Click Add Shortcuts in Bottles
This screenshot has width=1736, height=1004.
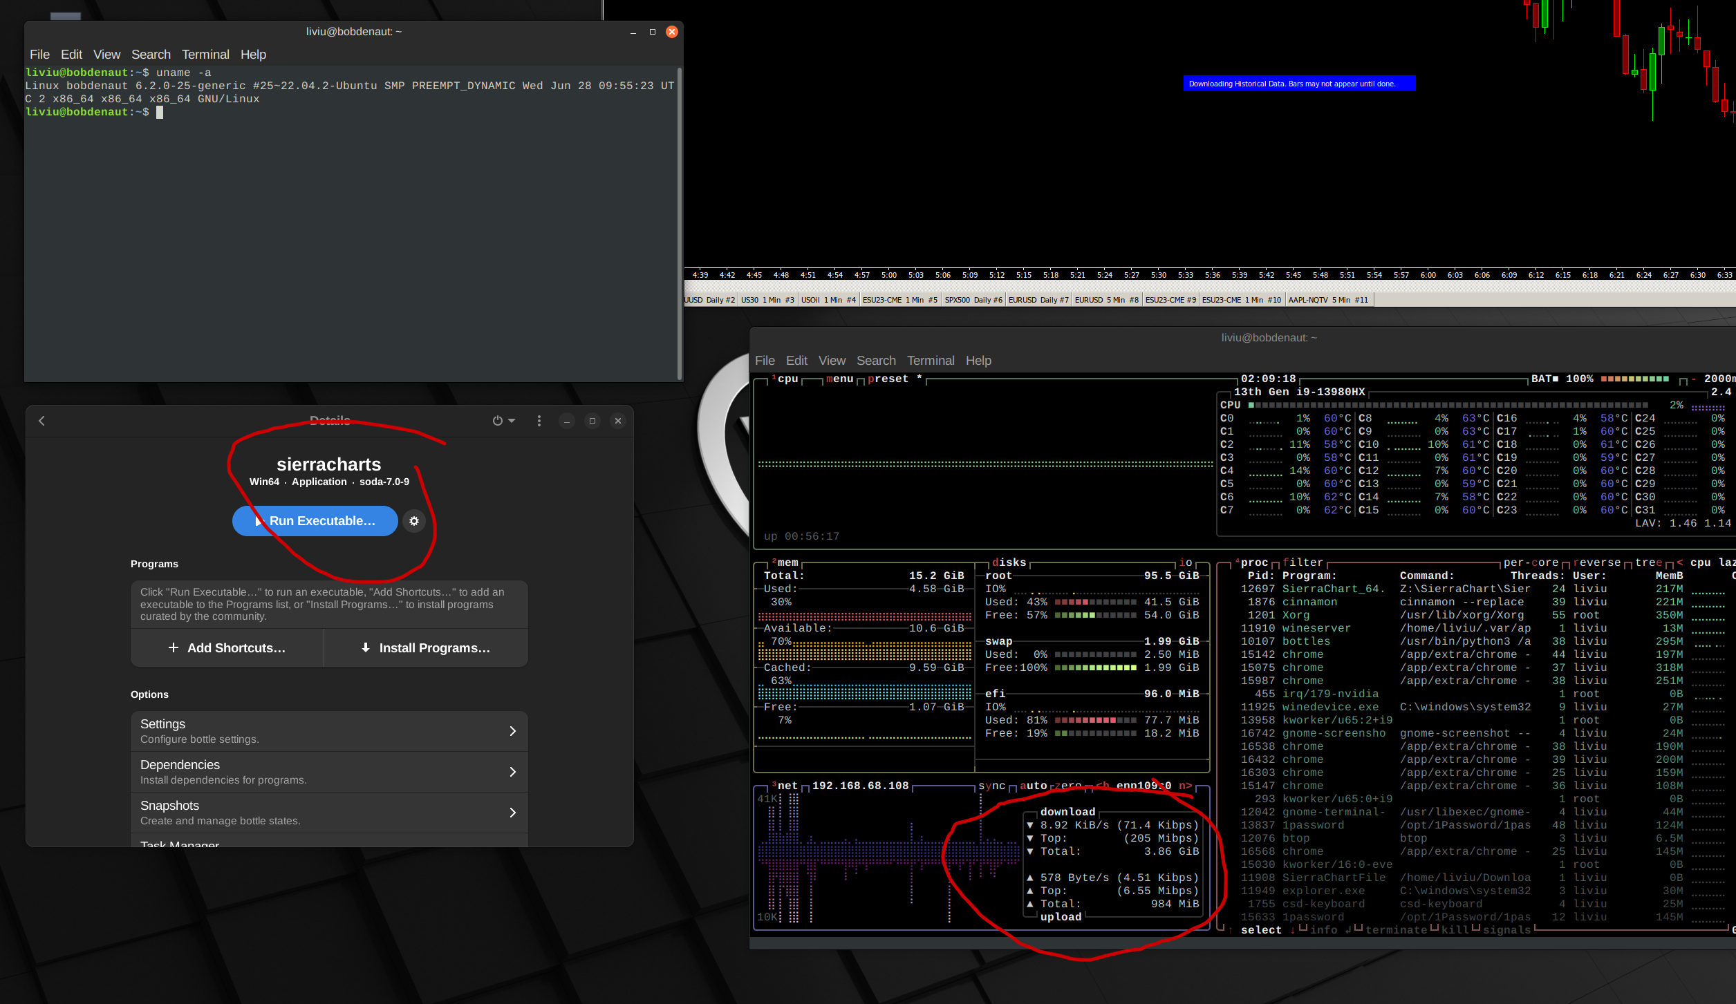(x=227, y=648)
